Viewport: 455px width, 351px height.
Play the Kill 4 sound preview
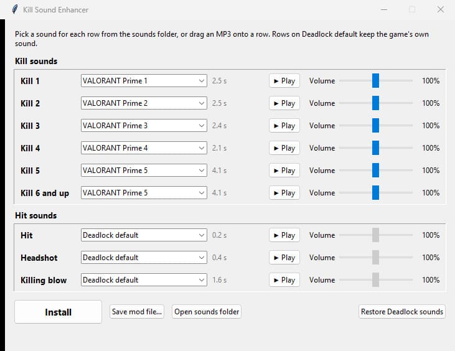click(284, 148)
